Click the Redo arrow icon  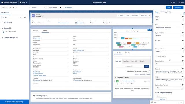tap(6, 8)
